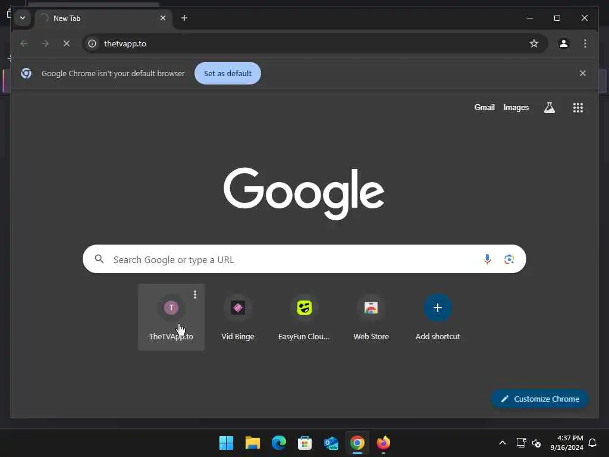Open a new tab with plus button

pyautogui.click(x=184, y=18)
